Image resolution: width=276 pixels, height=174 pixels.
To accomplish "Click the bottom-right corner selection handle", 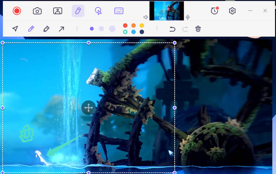I will tap(175, 172).
